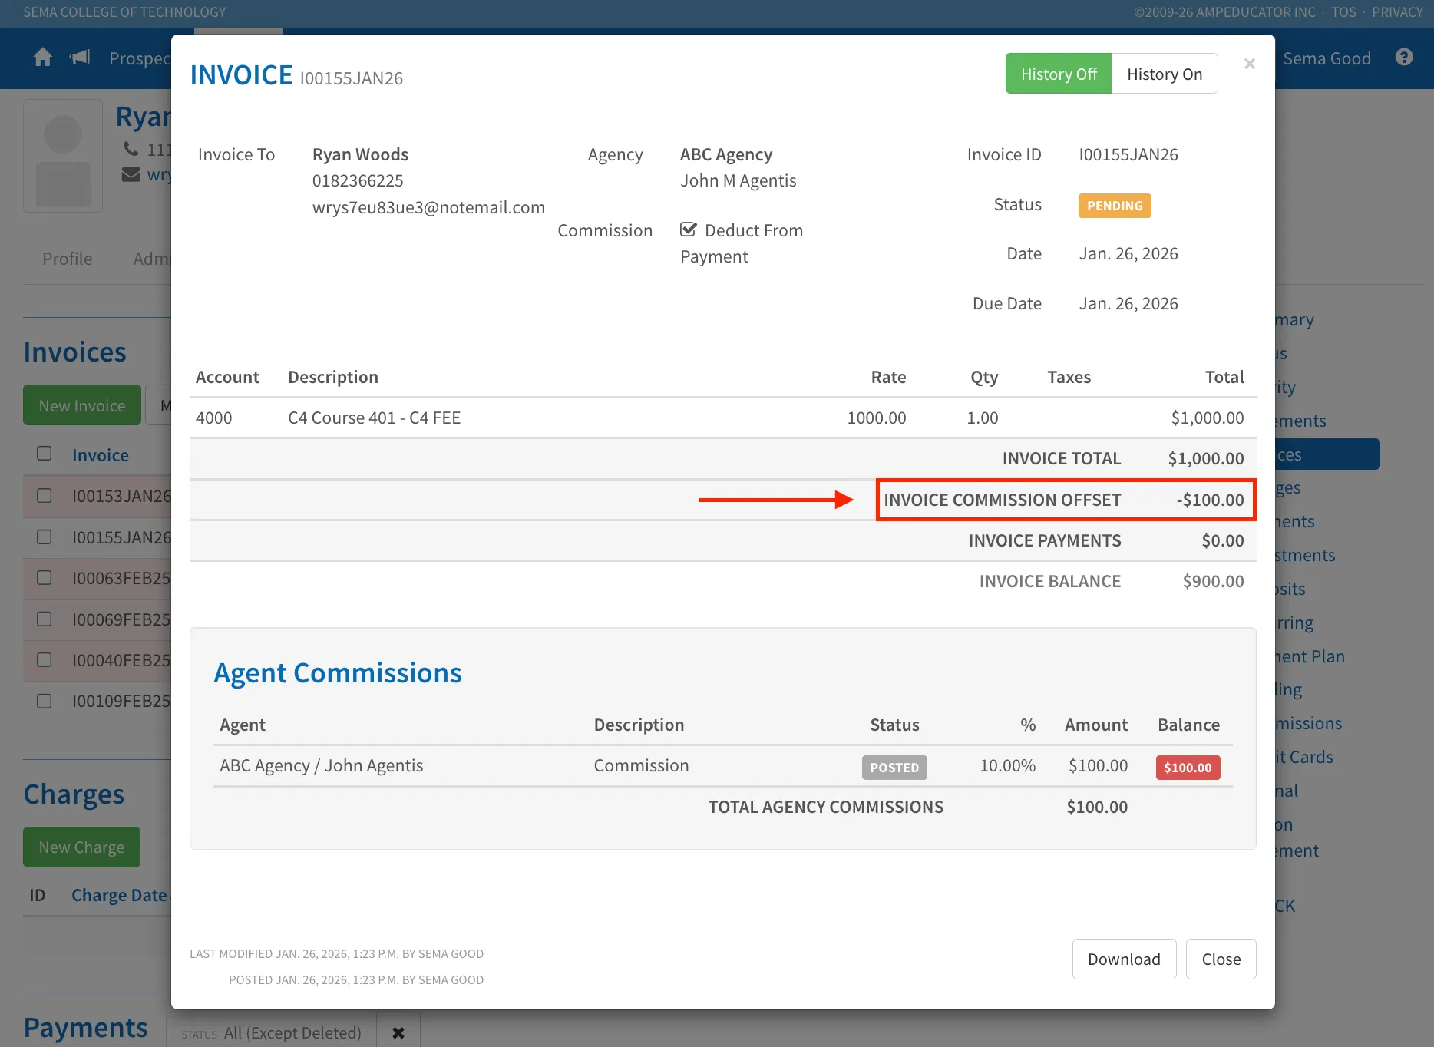The image size is (1434, 1047).
Task: Click the student profile avatar placeholder
Action: [63, 156]
